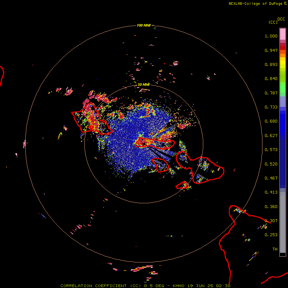Click the 19 JUN 25 02:30 timestamp
The image size is (288, 288).
209,286
